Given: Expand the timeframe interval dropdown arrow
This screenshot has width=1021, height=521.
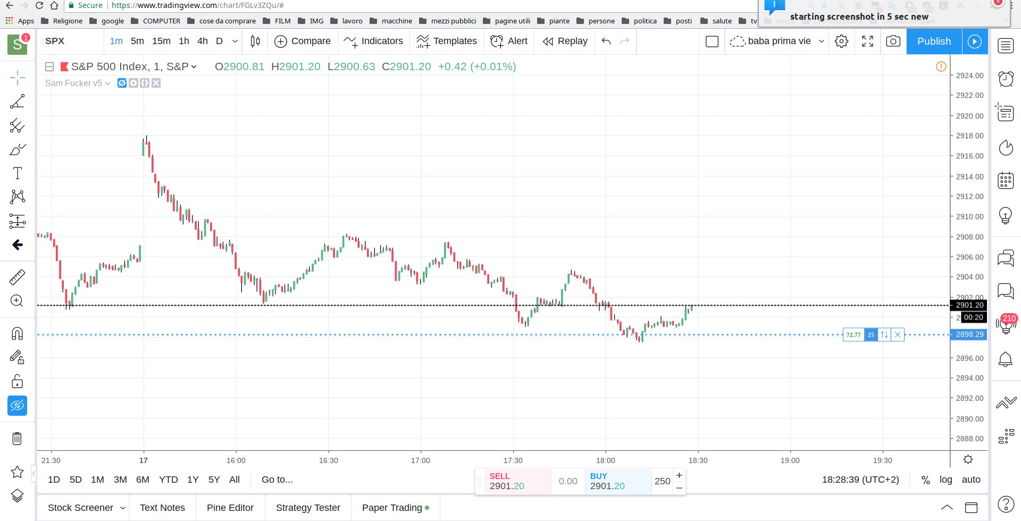Looking at the screenshot, I should (235, 41).
